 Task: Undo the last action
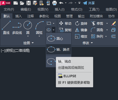click(61, 3)
